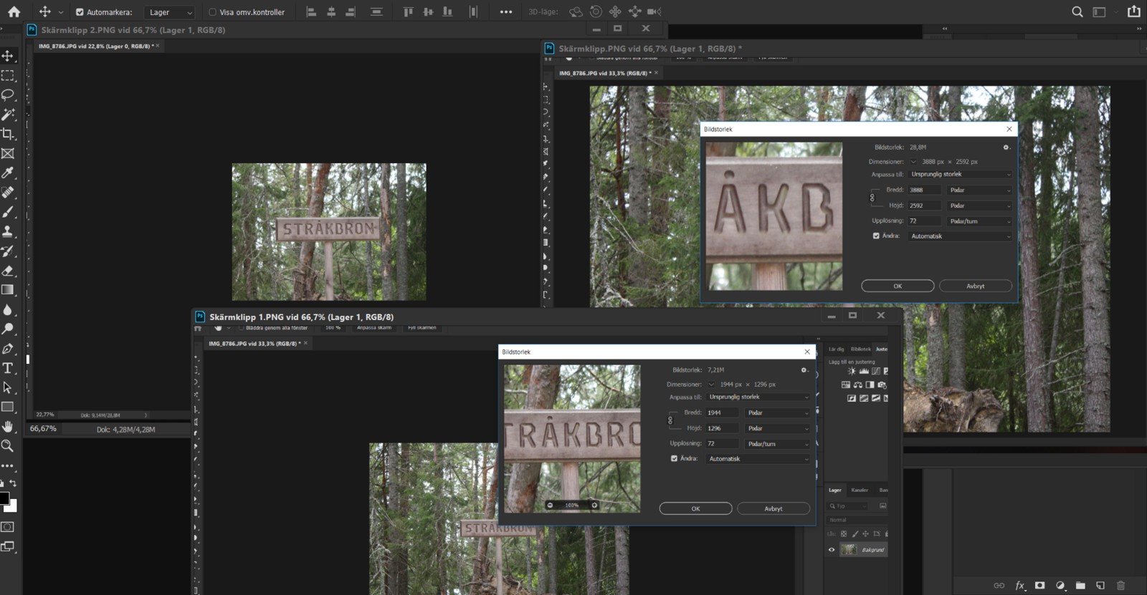Image resolution: width=1147 pixels, height=595 pixels.
Task: Create a new layer group folder
Action: pyautogui.click(x=1080, y=586)
